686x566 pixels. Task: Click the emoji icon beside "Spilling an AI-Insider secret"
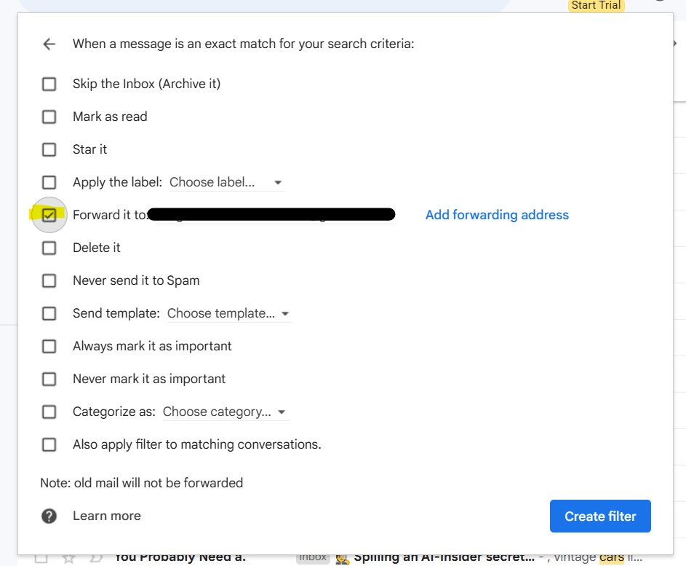[342, 557]
